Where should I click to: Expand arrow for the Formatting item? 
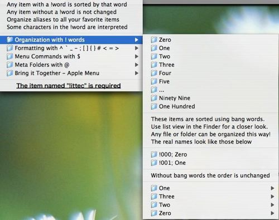click(137, 48)
